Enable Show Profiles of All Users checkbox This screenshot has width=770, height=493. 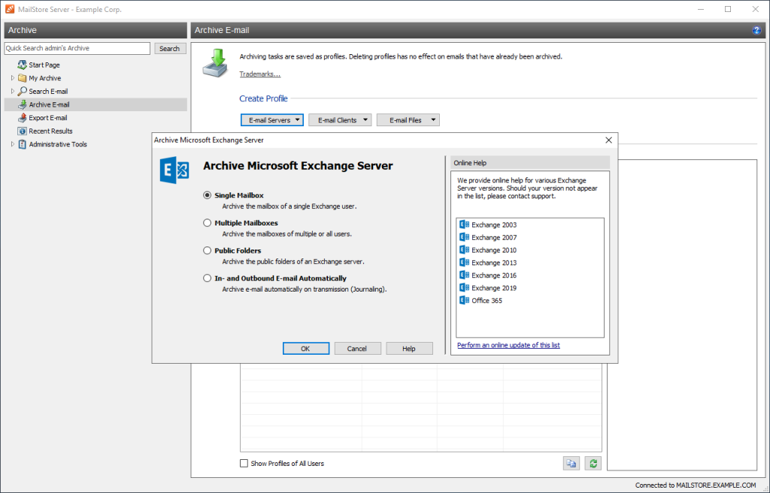[x=244, y=464]
